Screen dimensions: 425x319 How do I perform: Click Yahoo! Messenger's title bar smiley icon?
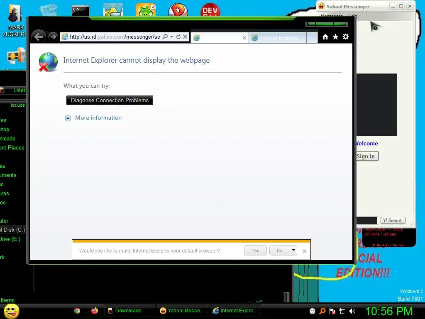321,6
